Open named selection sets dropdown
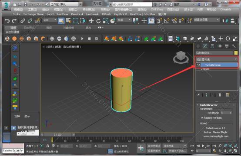Screen dimensions: 241x156 click(207, 20)
